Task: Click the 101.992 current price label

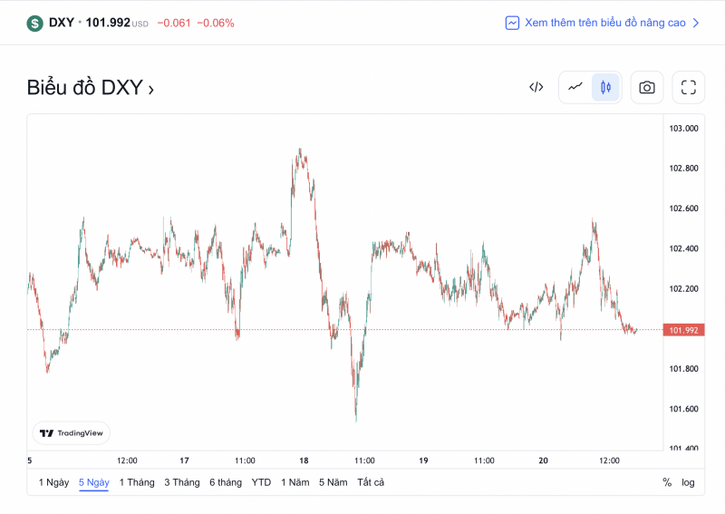Action: point(681,330)
